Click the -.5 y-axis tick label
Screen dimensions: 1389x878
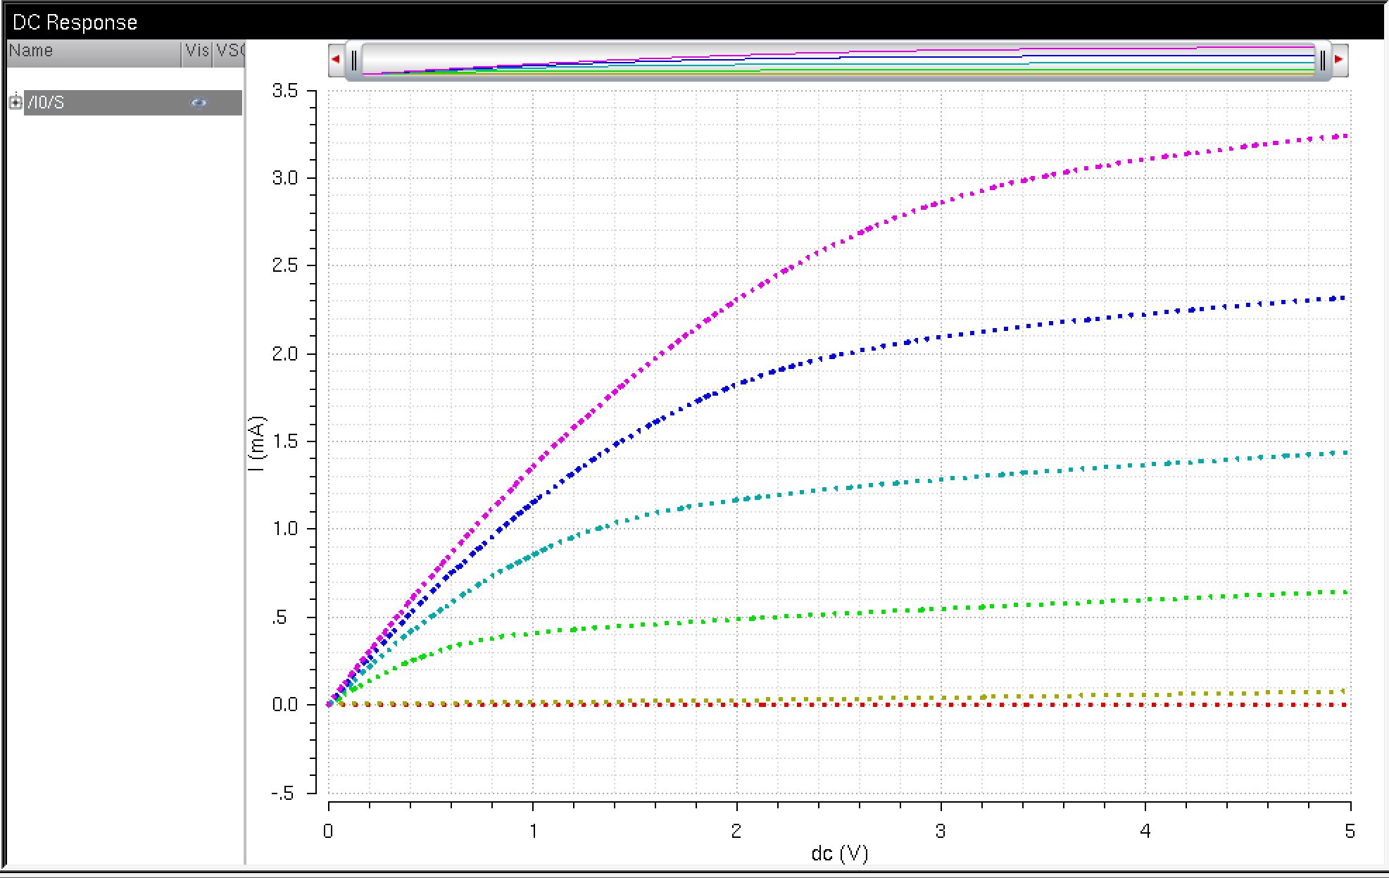(283, 794)
